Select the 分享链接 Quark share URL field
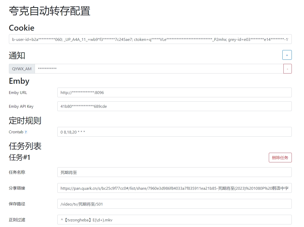Screen dimensions: 304x227 click(x=175, y=188)
